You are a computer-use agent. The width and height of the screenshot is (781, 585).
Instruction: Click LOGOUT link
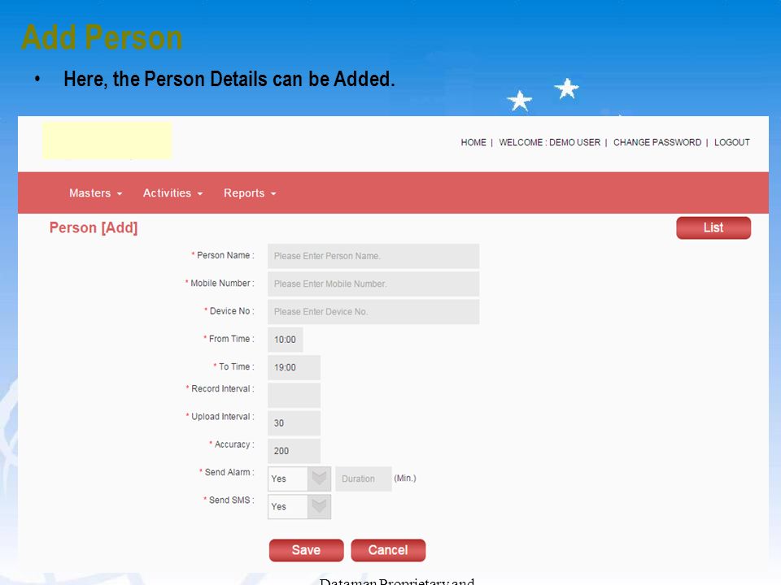click(731, 142)
